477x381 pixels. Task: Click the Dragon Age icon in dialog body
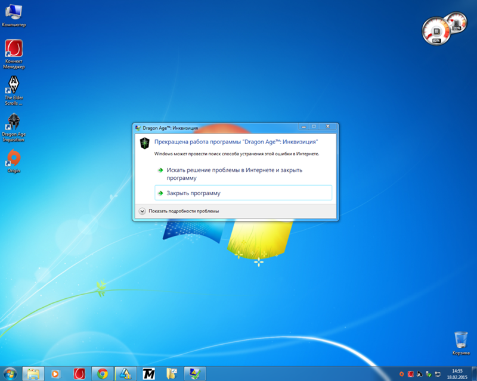pos(145,143)
